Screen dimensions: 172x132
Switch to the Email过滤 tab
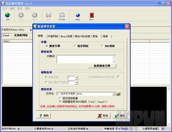coord(66,36)
